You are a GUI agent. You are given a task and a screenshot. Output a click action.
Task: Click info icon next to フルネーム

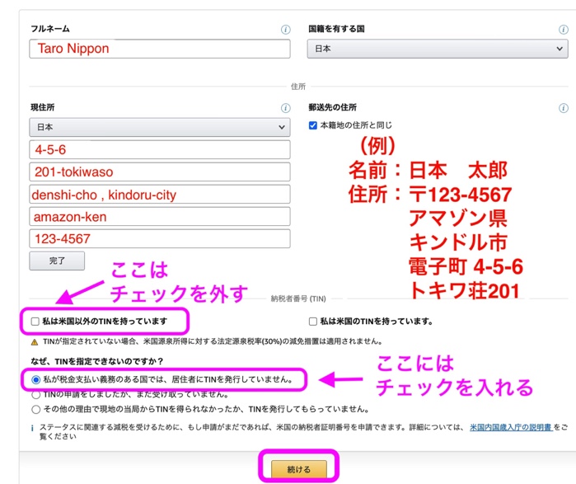285,30
